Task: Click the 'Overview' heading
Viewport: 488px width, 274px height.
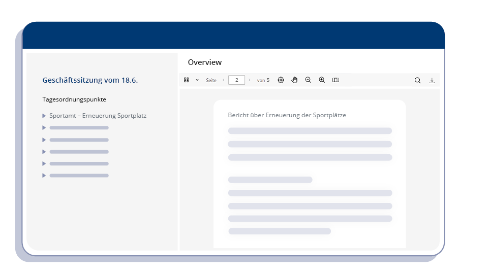Action: [205, 62]
